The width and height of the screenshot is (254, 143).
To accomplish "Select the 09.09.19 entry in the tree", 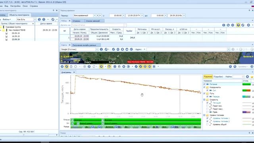I will pyautogui.click(x=15, y=33).
